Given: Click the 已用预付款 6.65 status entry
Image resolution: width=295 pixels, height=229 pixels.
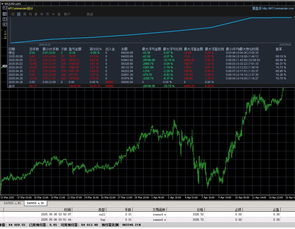Looking at the screenshot, I should point(43,225).
